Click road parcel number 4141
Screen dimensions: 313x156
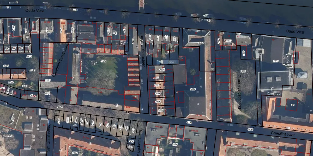pyautogui.click(x=190, y=122)
